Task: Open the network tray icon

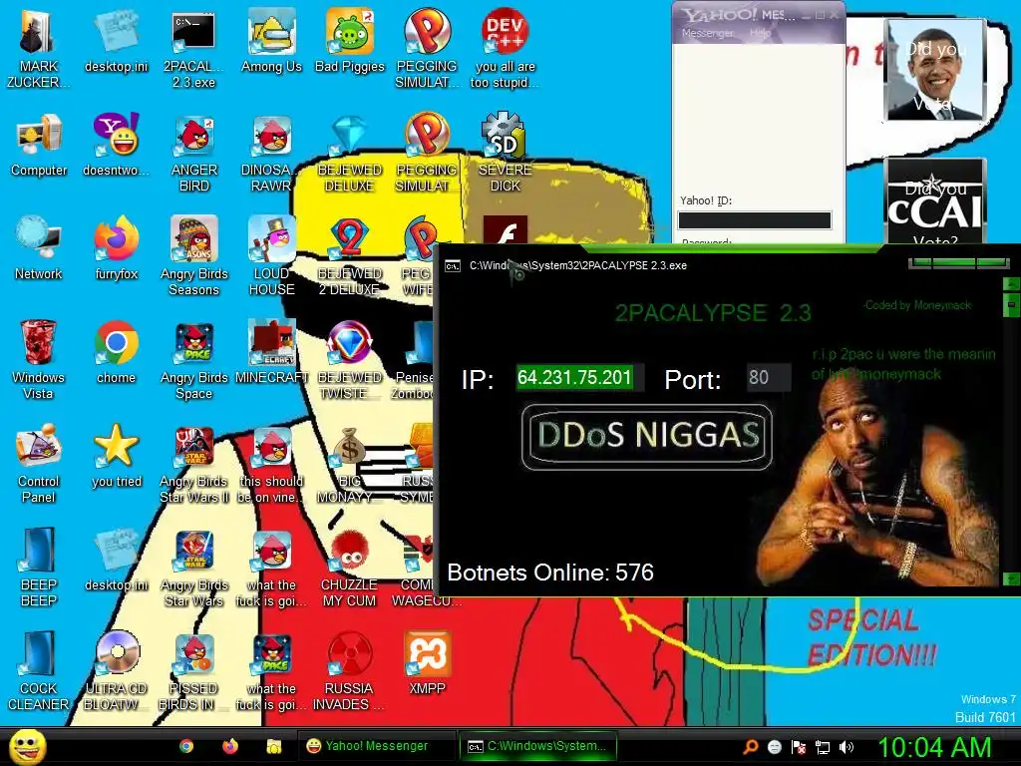Action: point(823,746)
